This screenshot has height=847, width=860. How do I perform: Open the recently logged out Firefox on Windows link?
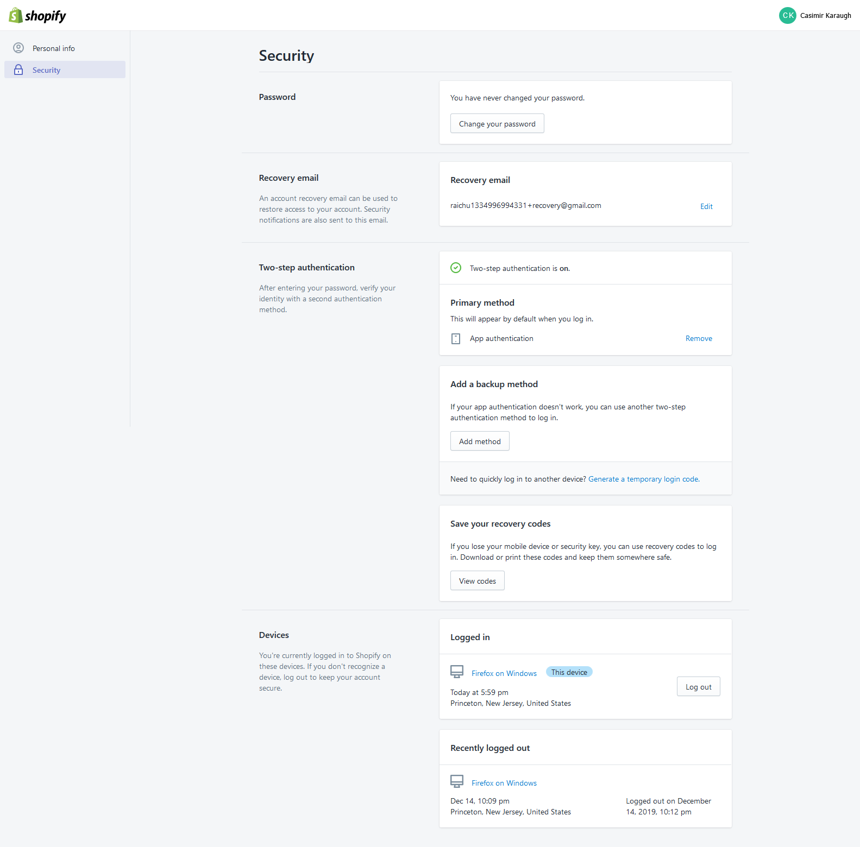[x=504, y=783]
